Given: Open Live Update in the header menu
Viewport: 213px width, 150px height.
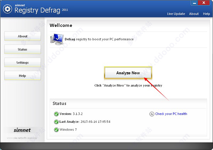Looking at the screenshot, I should point(176,14).
